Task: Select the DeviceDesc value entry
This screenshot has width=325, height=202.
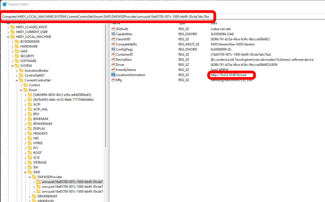Action: [x=124, y=60]
